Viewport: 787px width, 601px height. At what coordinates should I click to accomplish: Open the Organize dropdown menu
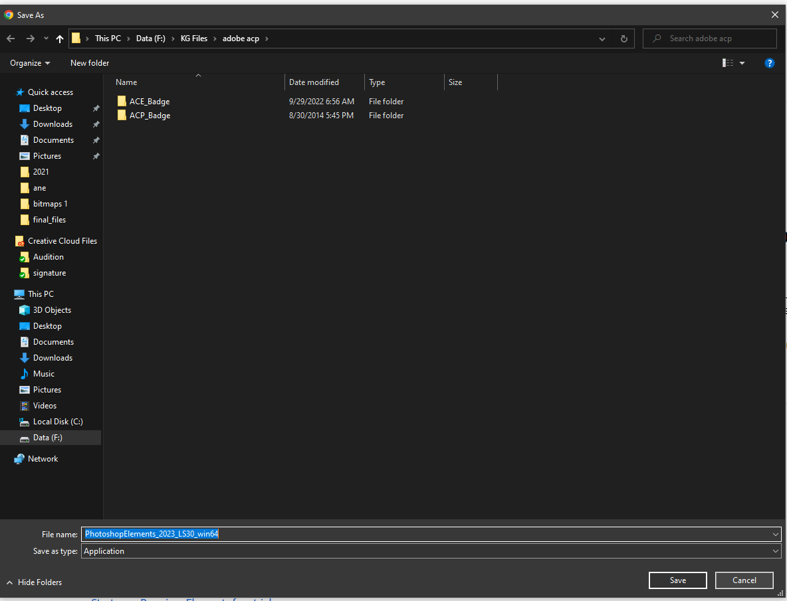tap(29, 62)
